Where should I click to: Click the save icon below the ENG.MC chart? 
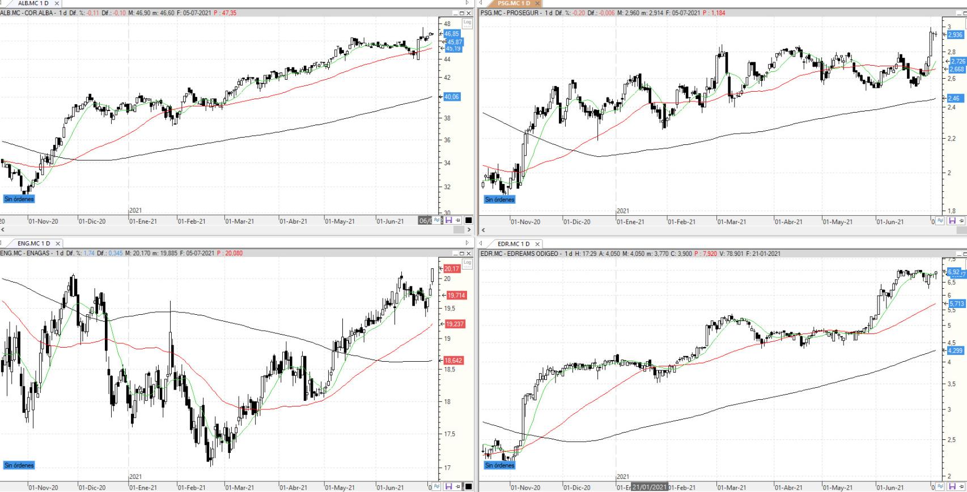(448, 486)
